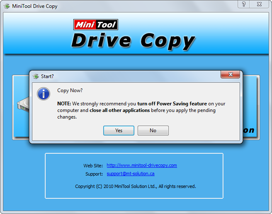This screenshot has width=272, height=214.
Task: Confirm copy by clicking Yes
Action: pyautogui.click(x=119, y=131)
